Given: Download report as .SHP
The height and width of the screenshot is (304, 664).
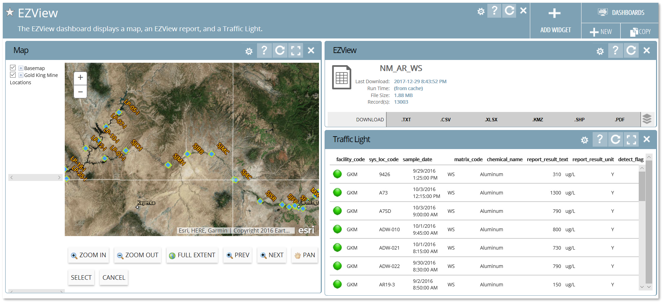Looking at the screenshot, I should tap(579, 120).
